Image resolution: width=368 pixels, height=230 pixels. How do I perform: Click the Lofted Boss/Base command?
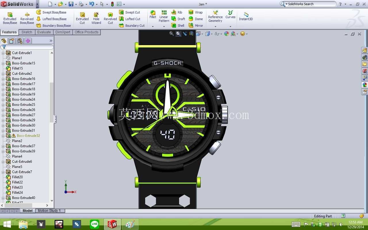(51, 19)
